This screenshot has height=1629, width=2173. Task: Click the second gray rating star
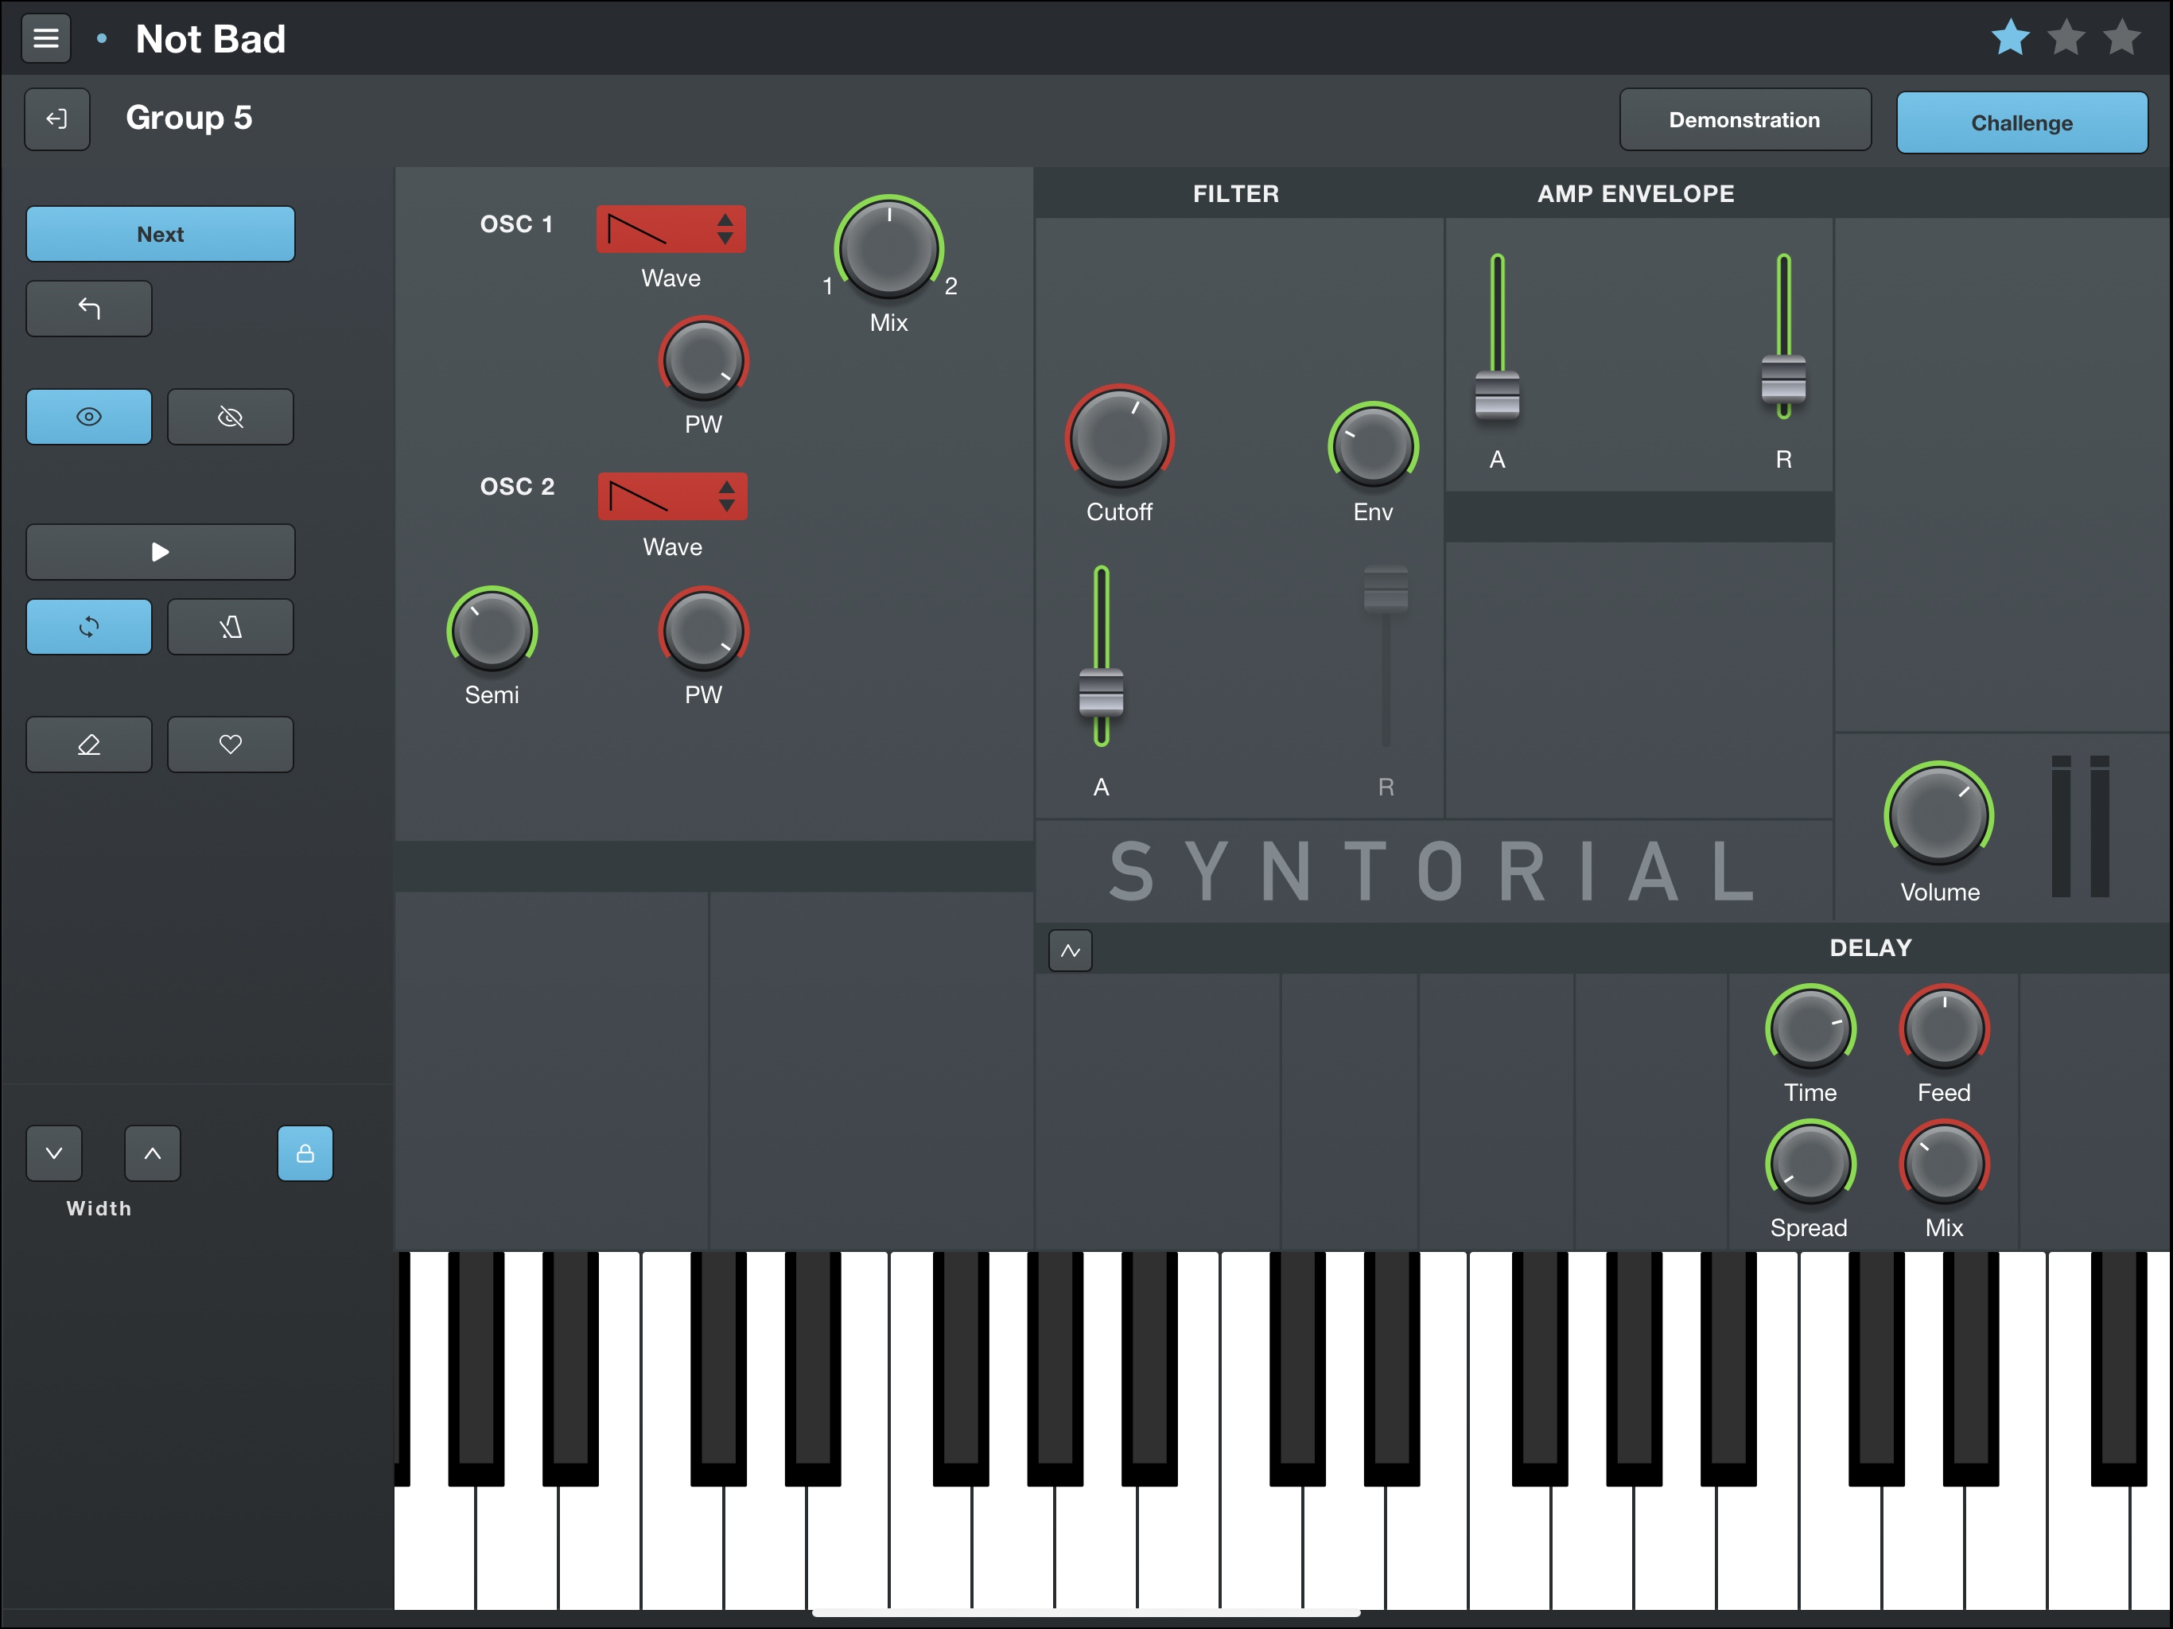(x=2067, y=38)
